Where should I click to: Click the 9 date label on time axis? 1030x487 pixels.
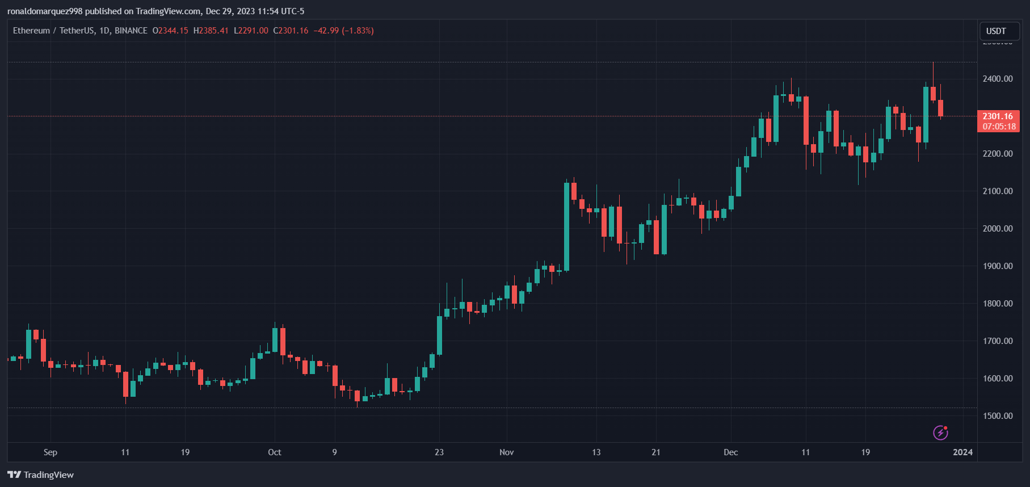[x=335, y=452]
